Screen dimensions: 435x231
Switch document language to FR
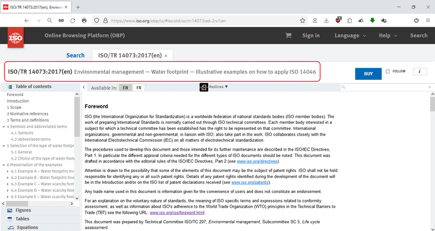[x=138, y=88]
